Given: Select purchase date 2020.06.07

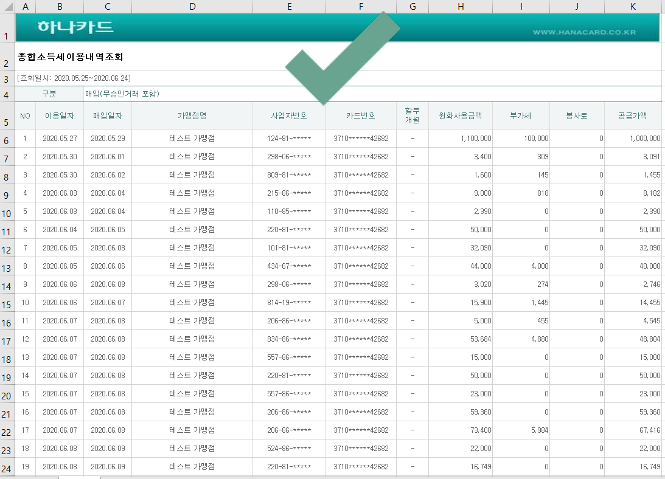Looking at the screenshot, I should (108, 303).
